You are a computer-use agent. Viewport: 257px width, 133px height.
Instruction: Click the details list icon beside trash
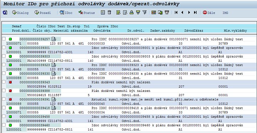(103, 12)
